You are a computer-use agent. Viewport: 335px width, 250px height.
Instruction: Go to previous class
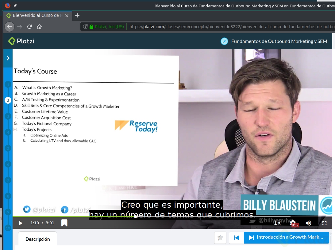[237, 238]
